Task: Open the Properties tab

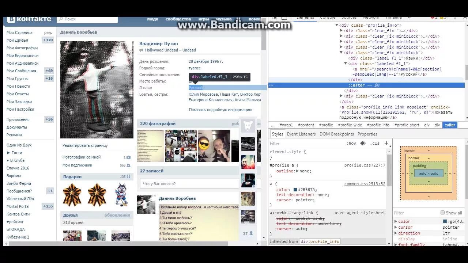Action: (367, 134)
